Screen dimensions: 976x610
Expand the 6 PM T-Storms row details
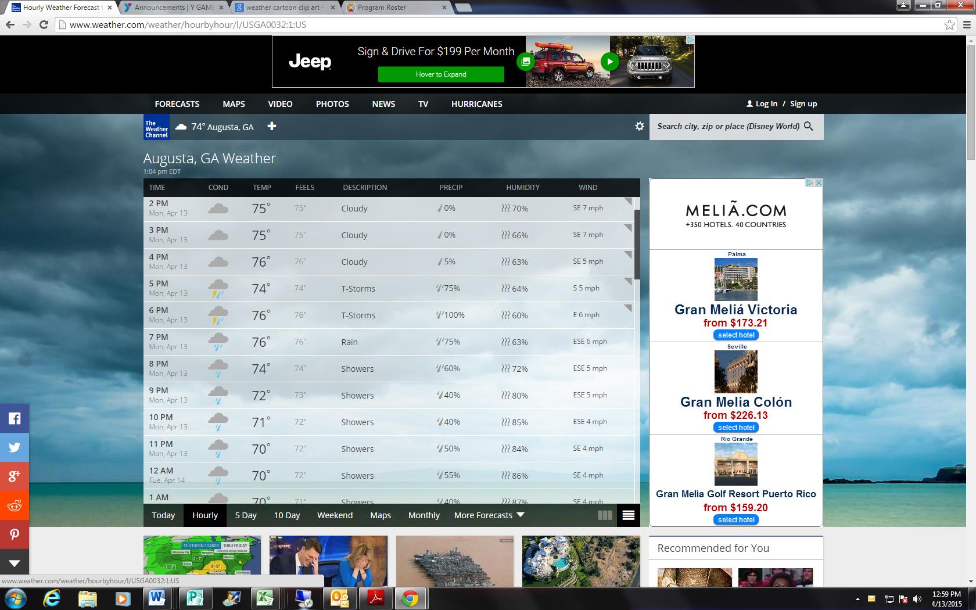tap(627, 308)
